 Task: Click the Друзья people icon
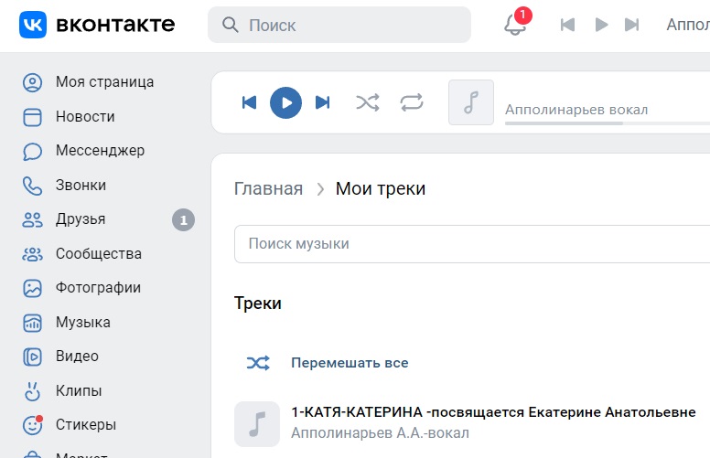(x=33, y=220)
